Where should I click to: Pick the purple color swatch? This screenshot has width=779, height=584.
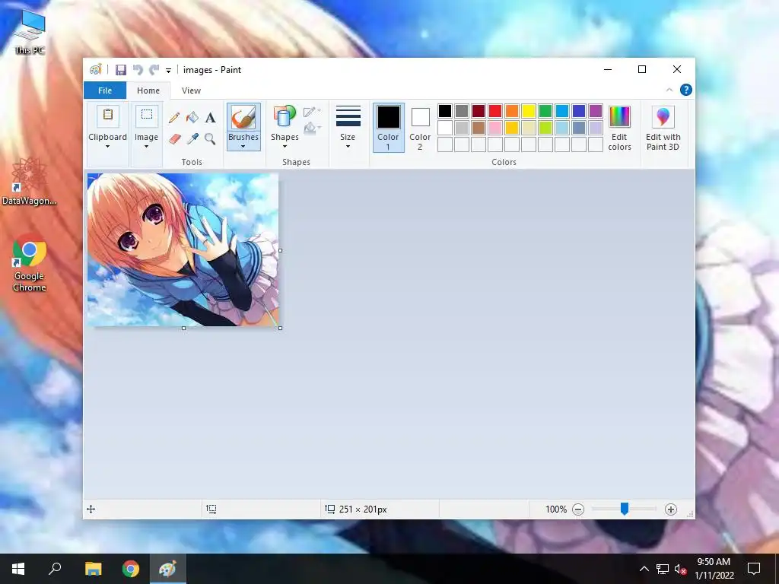(x=596, y=111)
